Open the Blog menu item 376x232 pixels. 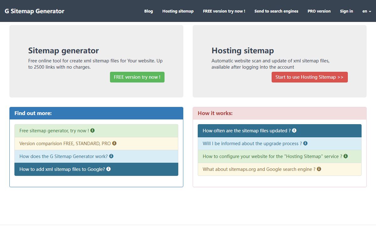pos(149,11)
